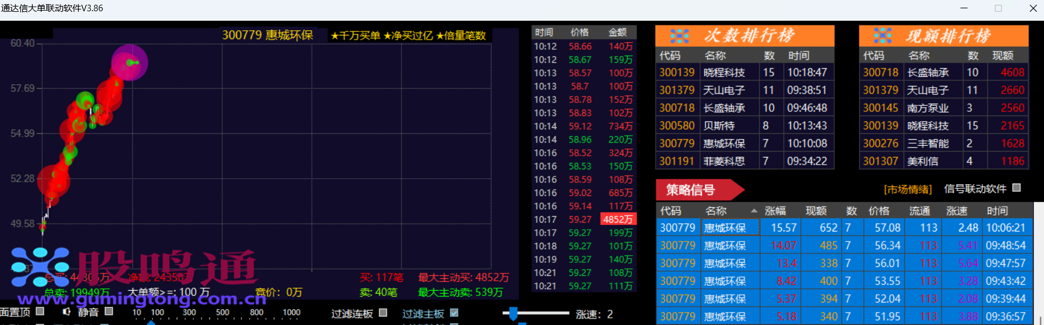
Task: Click the speaker icon next to 静音
Action: pos(67,311)
